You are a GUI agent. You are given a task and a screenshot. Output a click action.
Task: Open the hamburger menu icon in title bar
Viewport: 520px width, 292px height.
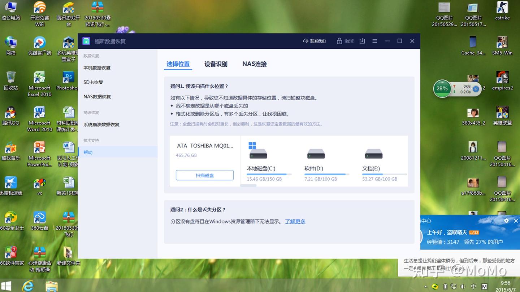point(375,41)
